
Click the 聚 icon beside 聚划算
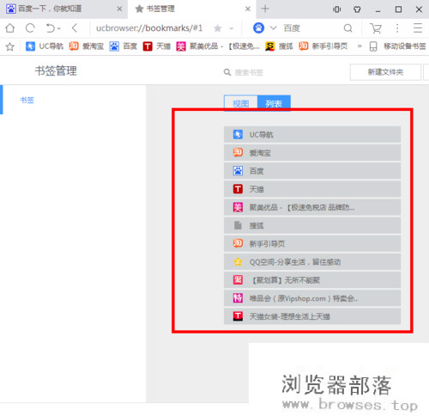pos(238,280)
